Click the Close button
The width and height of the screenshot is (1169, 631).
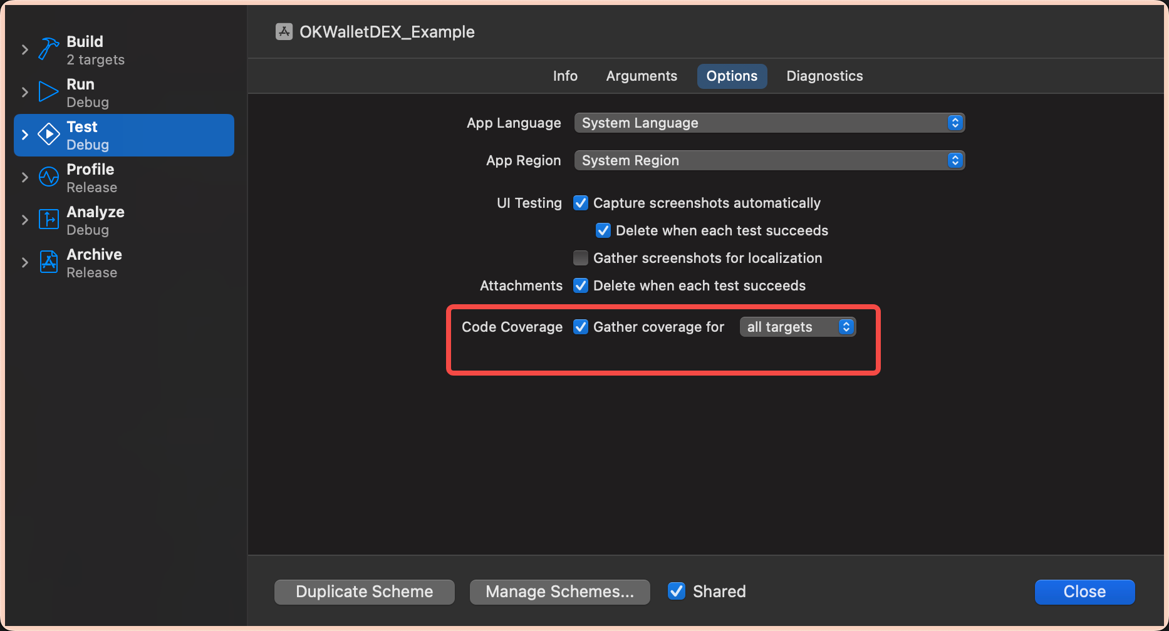1084,592
